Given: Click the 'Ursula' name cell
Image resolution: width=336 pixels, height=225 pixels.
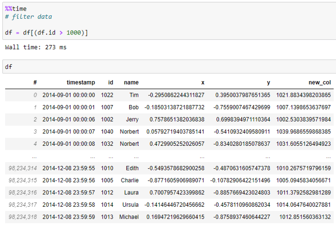Looking at the screenshot, I should click(130, 204).
